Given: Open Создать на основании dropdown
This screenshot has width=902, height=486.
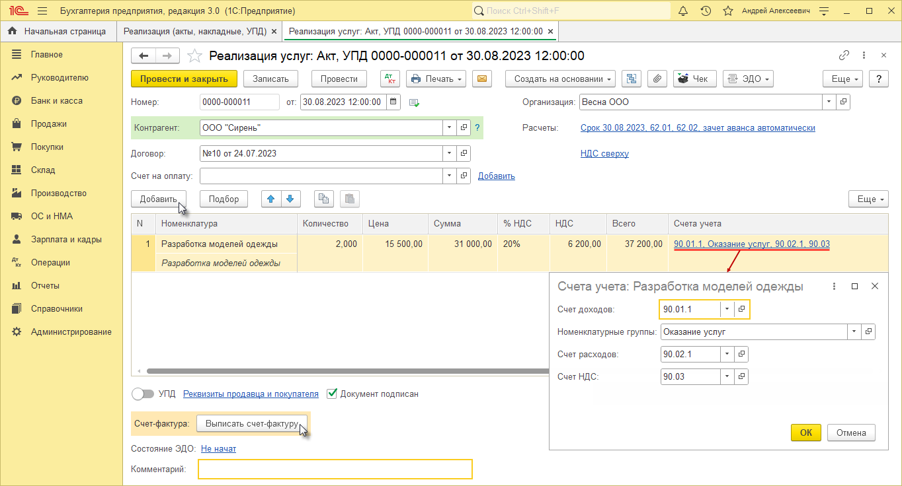Looking at the screenshot, I should coord(561,79).
